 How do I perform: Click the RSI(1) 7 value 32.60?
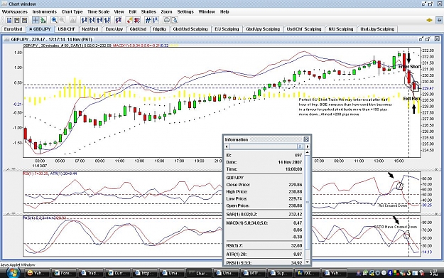coord(296,245)
